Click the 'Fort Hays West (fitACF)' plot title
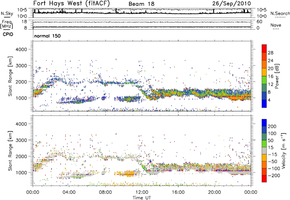Screen dimensions: 290x200 71,4
